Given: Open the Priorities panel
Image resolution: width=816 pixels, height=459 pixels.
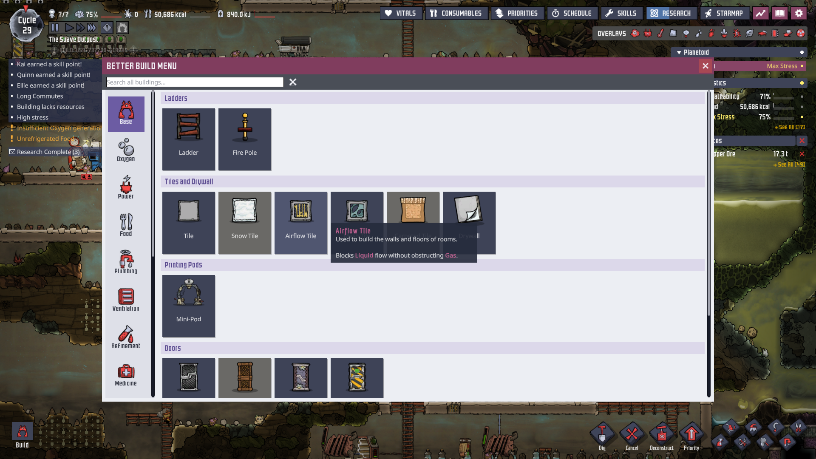Looking at the screenshot, I should tap(517, 13).
